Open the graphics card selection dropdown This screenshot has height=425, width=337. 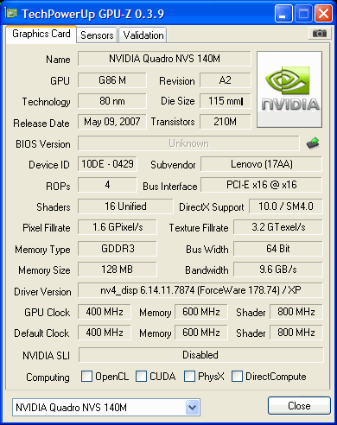tap(193, 407)
